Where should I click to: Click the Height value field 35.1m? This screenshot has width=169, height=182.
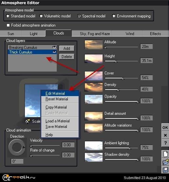click(146, 60)
